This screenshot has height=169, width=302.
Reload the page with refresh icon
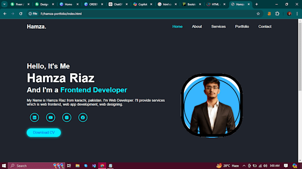[20, 14]
